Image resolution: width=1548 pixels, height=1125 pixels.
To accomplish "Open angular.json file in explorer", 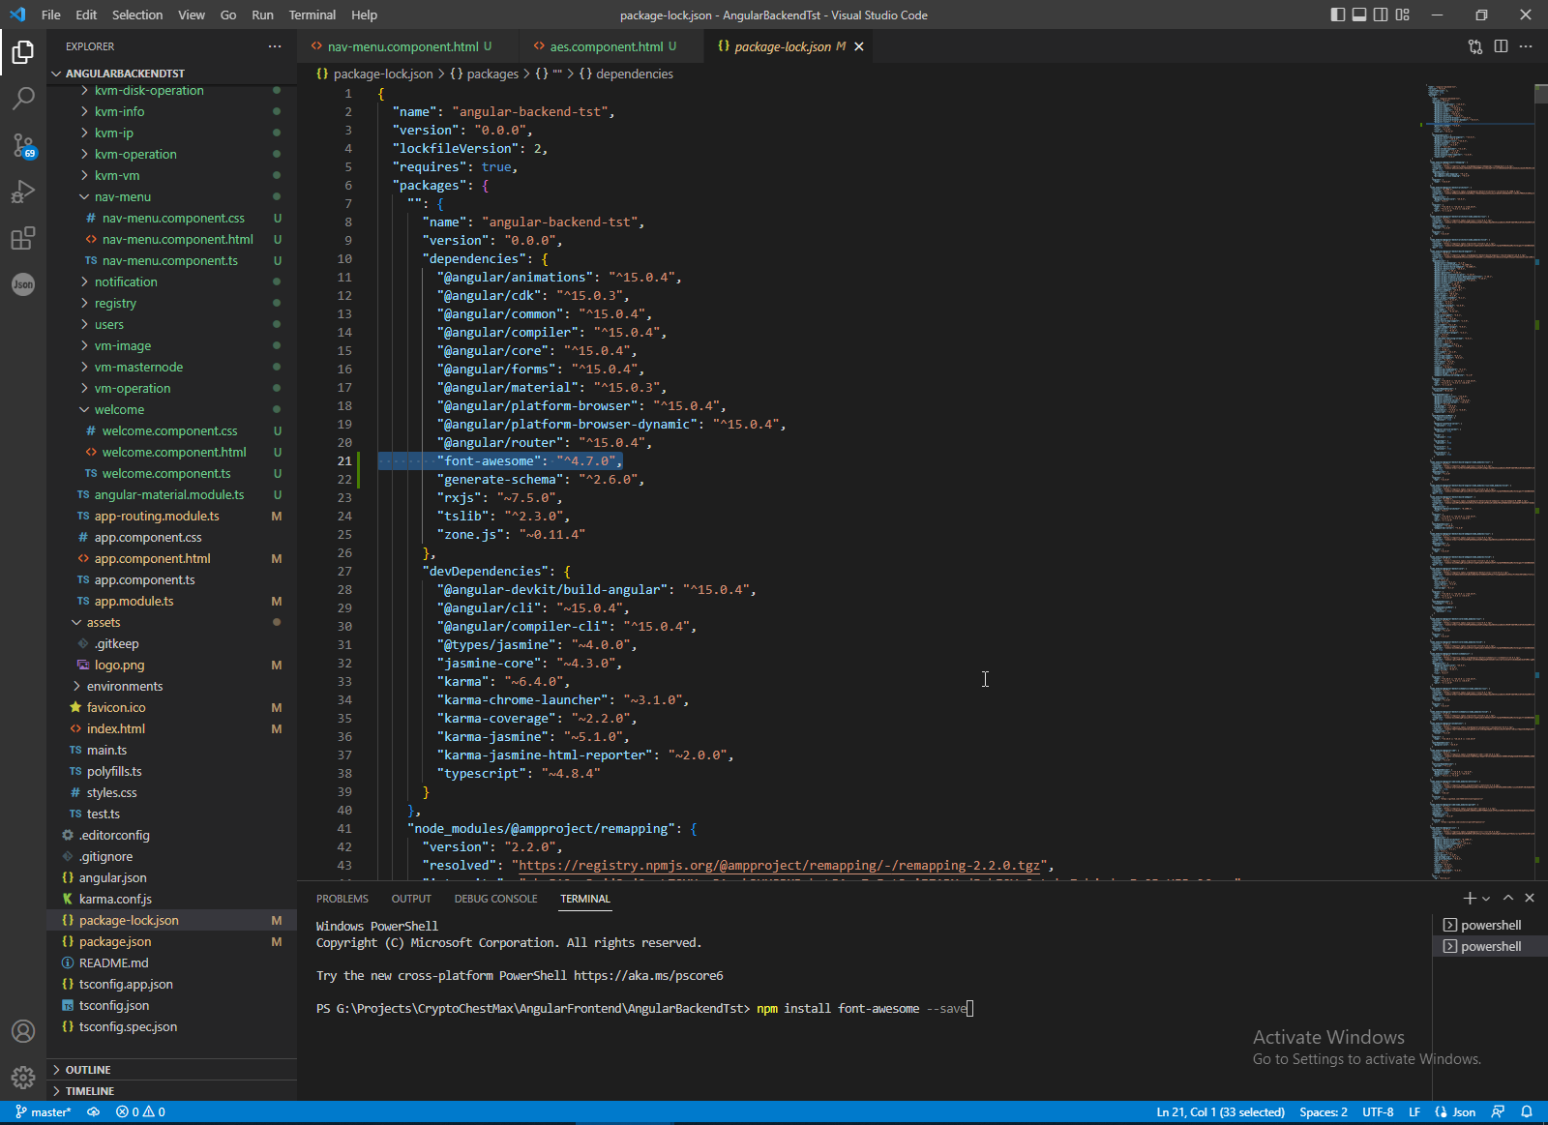I will [171, 877].
